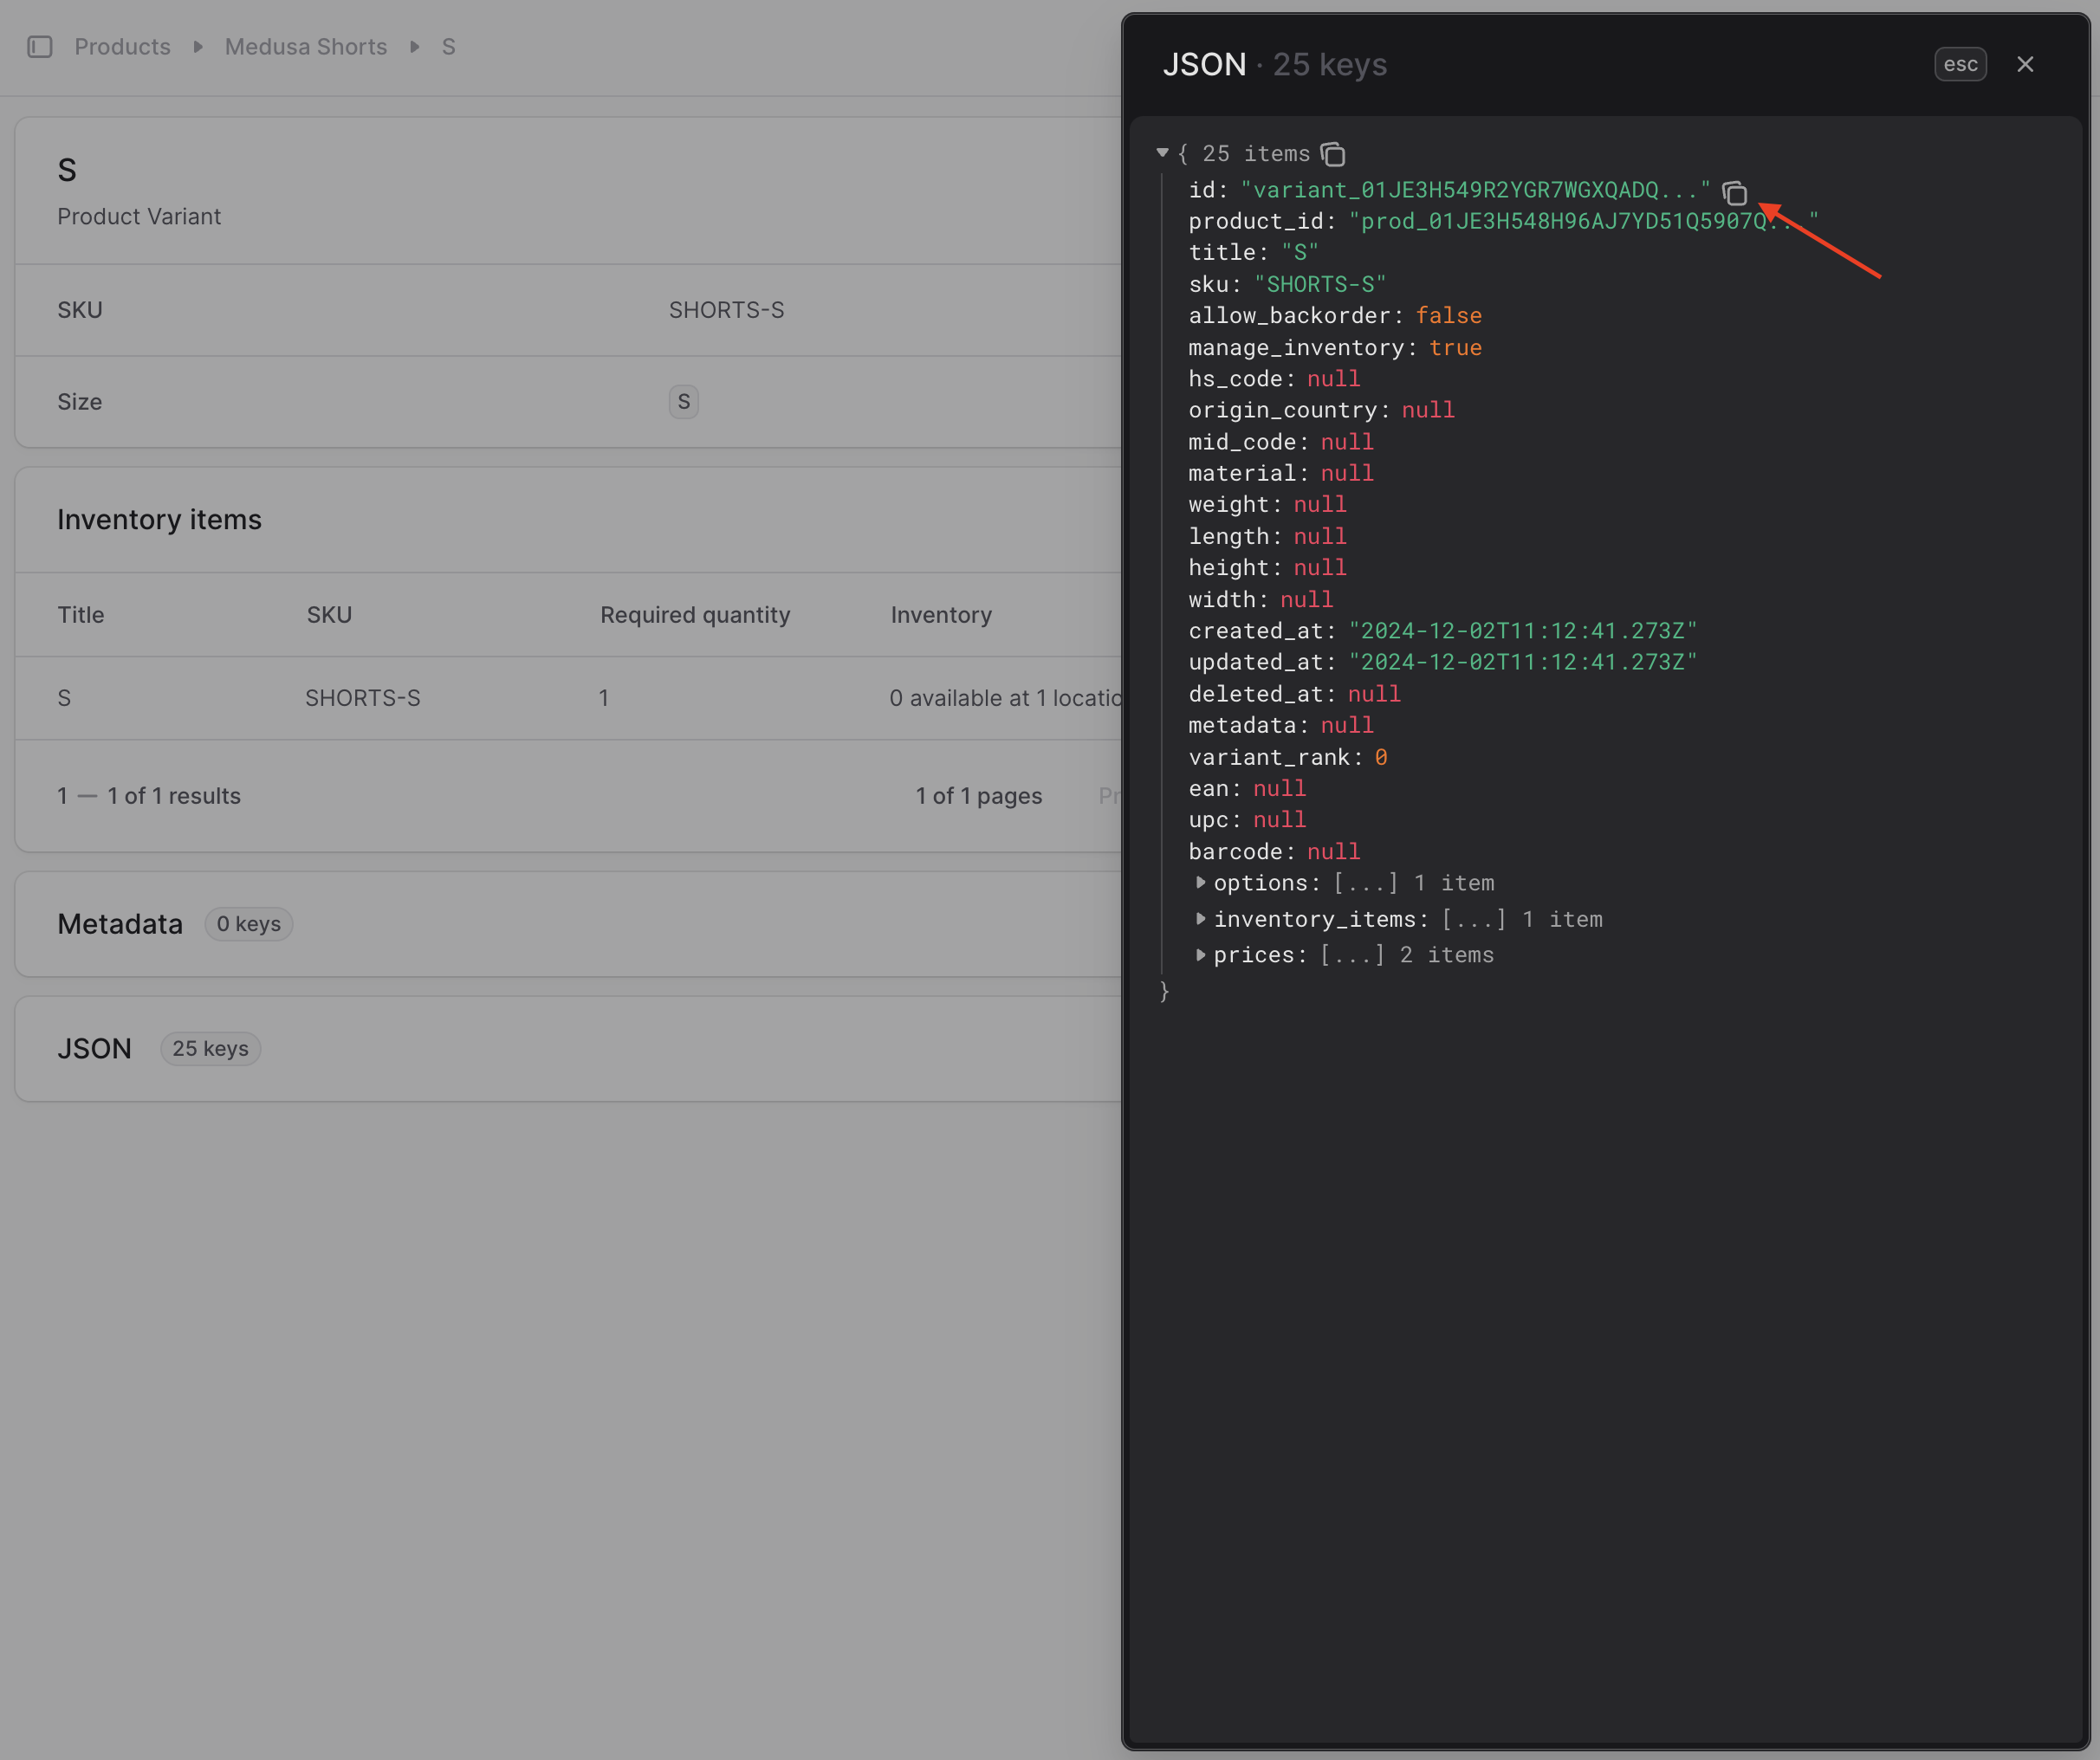Toggle the sidebar panel icon

pyautogui.click(x=40, y=47)
